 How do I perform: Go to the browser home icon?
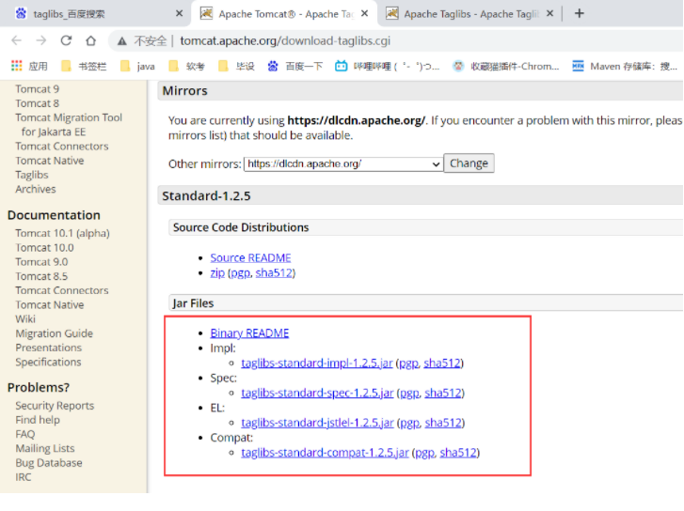click(x=90, y=40)
